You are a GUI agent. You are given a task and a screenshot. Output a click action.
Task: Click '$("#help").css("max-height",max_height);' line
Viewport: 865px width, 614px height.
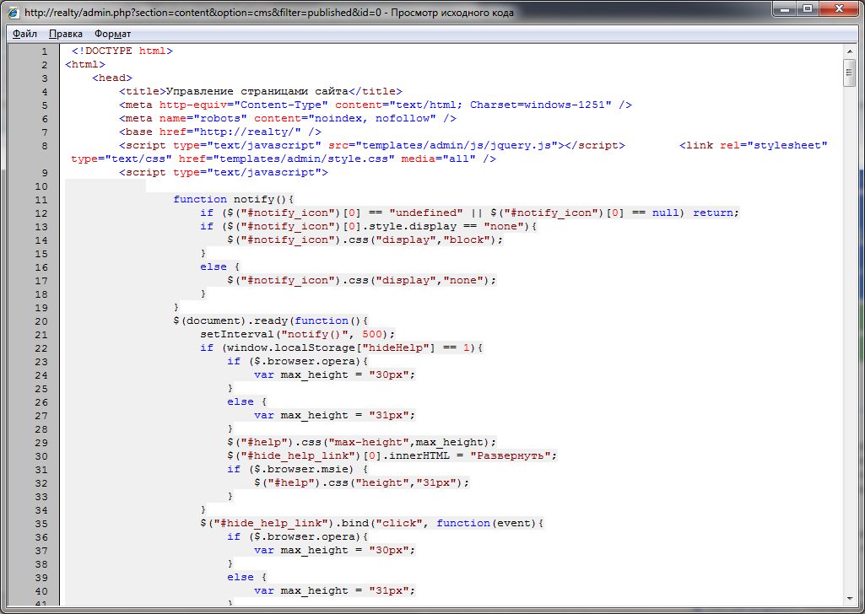(362, 442)
